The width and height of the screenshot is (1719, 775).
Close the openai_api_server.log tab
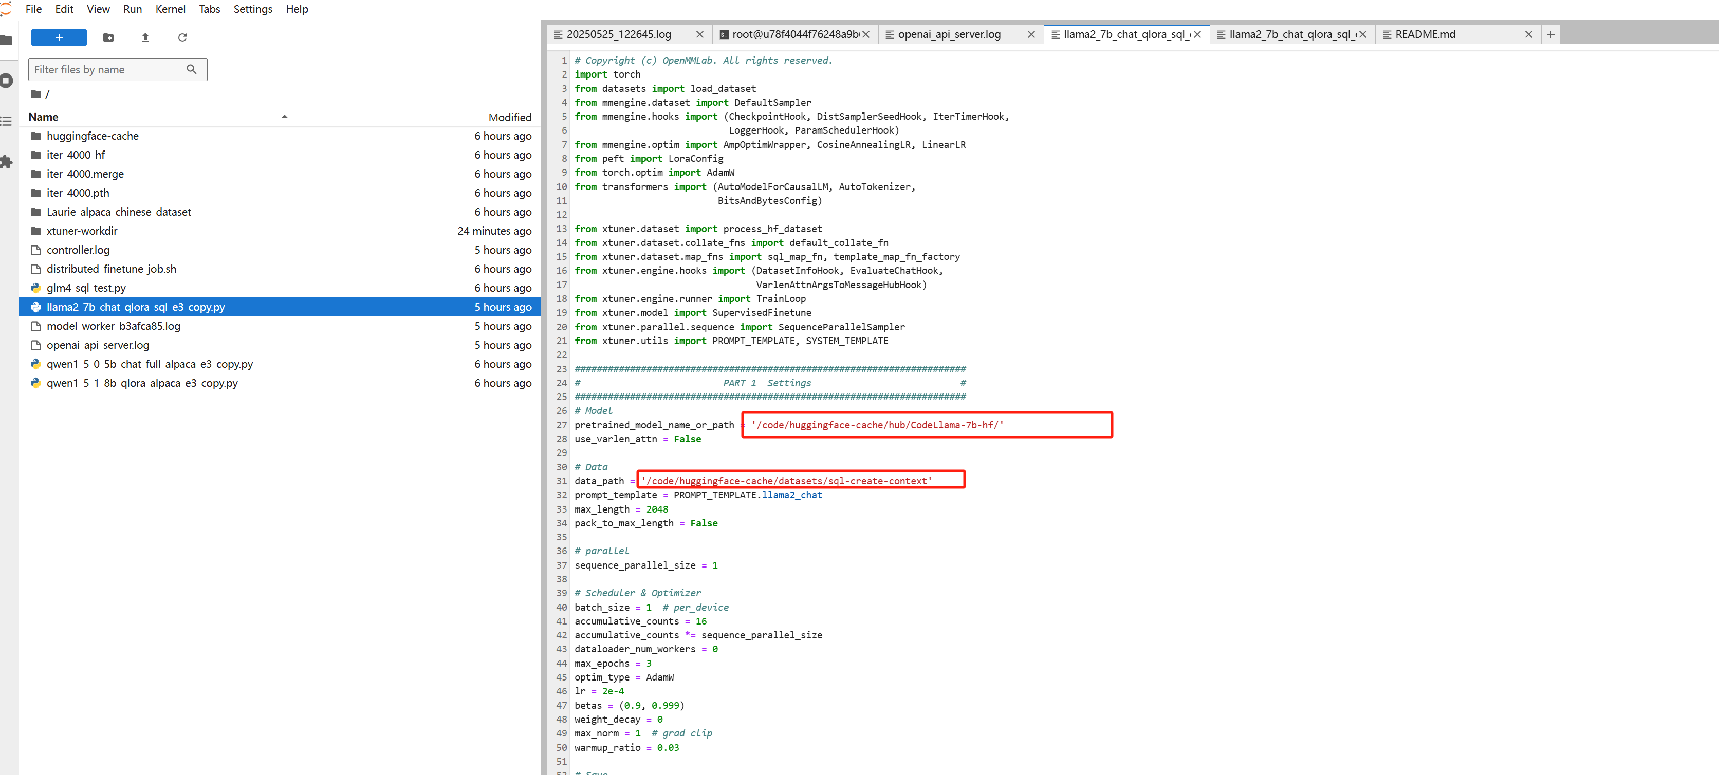(x=1030, y=35)
